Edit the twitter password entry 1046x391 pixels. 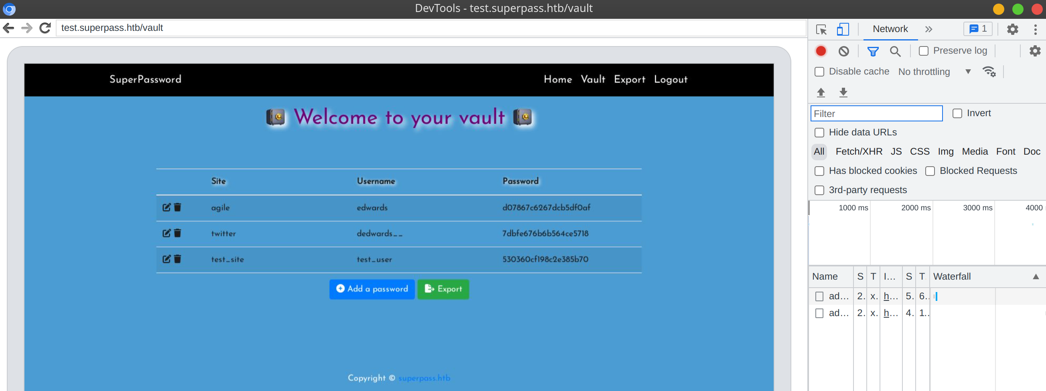[166, 233]
